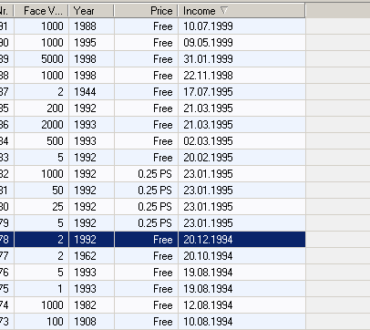Click Free in the highlighted 20.12.1994 row
The height and width of the screenshot is (330, 370).
click(163, 240)
